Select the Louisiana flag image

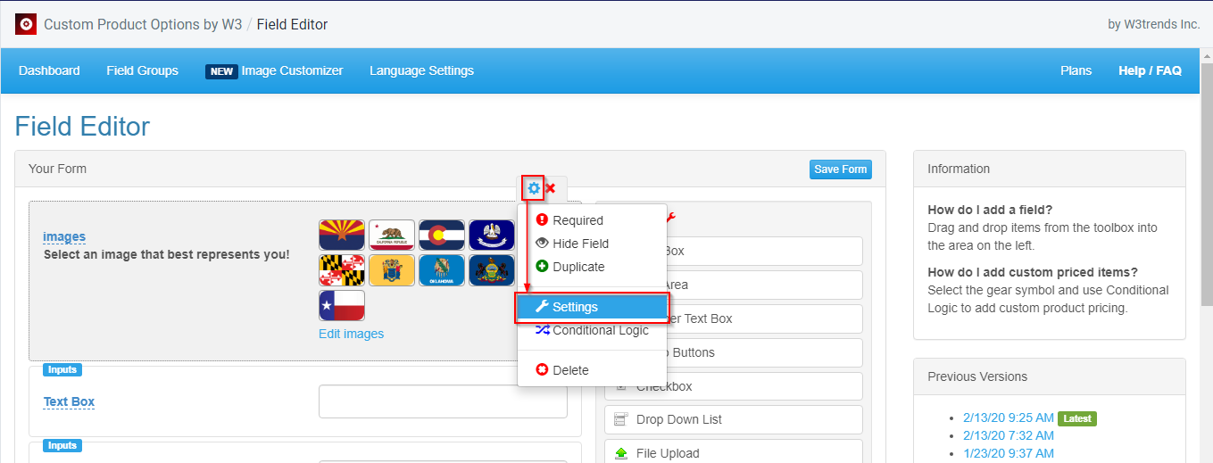(492, 236)
